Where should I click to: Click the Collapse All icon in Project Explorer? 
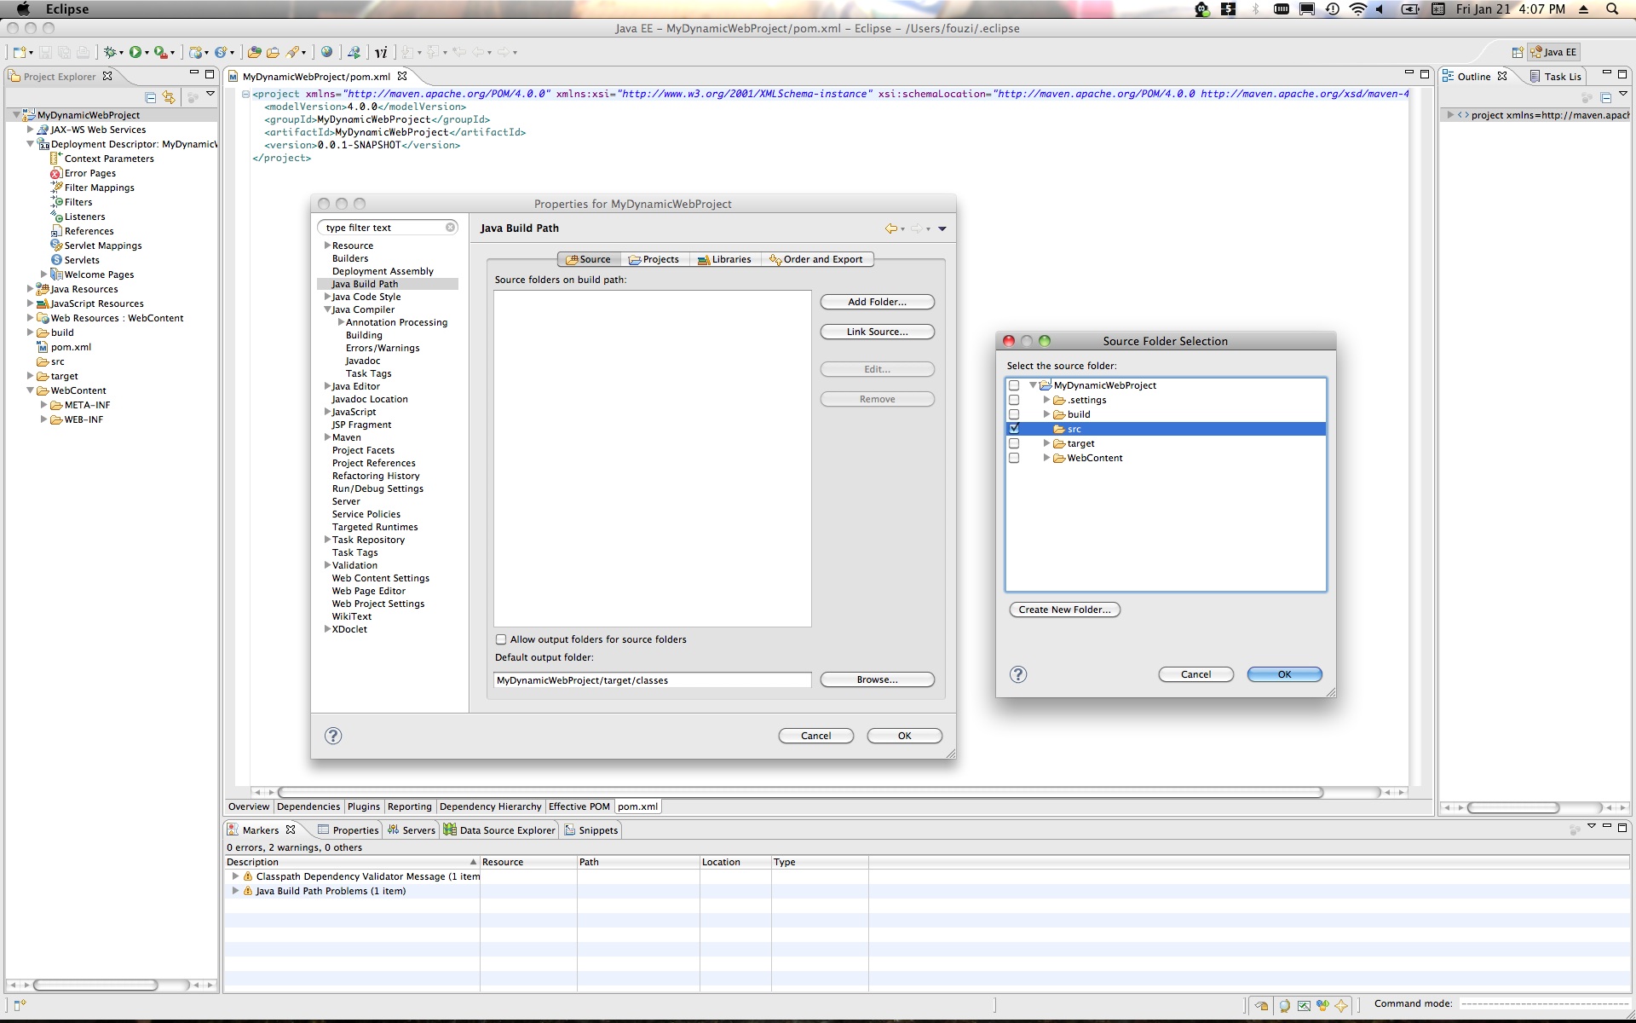[x=151, y=97]
